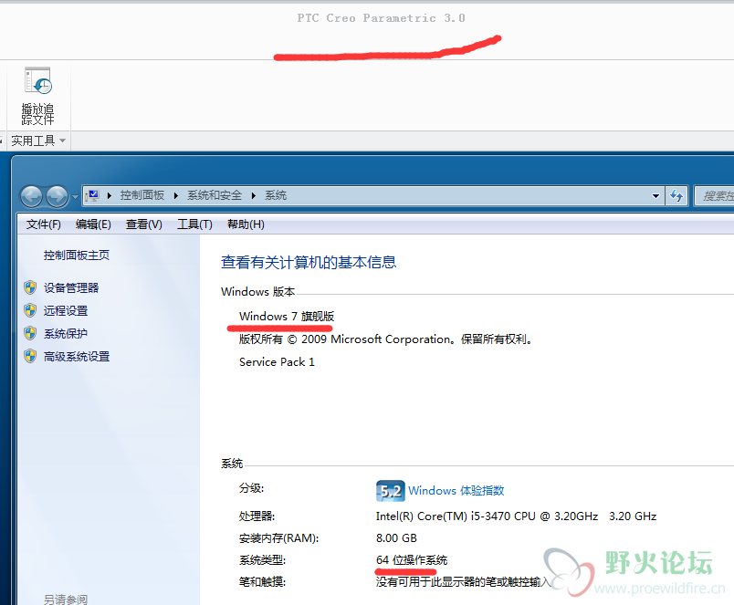
Task: Click the 没有可用于此显示器的笔或触控输入 text
Action: pyautogui.click(x=464, y=582)
